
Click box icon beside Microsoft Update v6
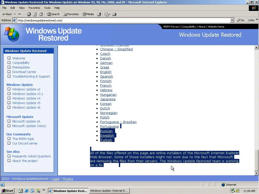(x=9, y=121)
